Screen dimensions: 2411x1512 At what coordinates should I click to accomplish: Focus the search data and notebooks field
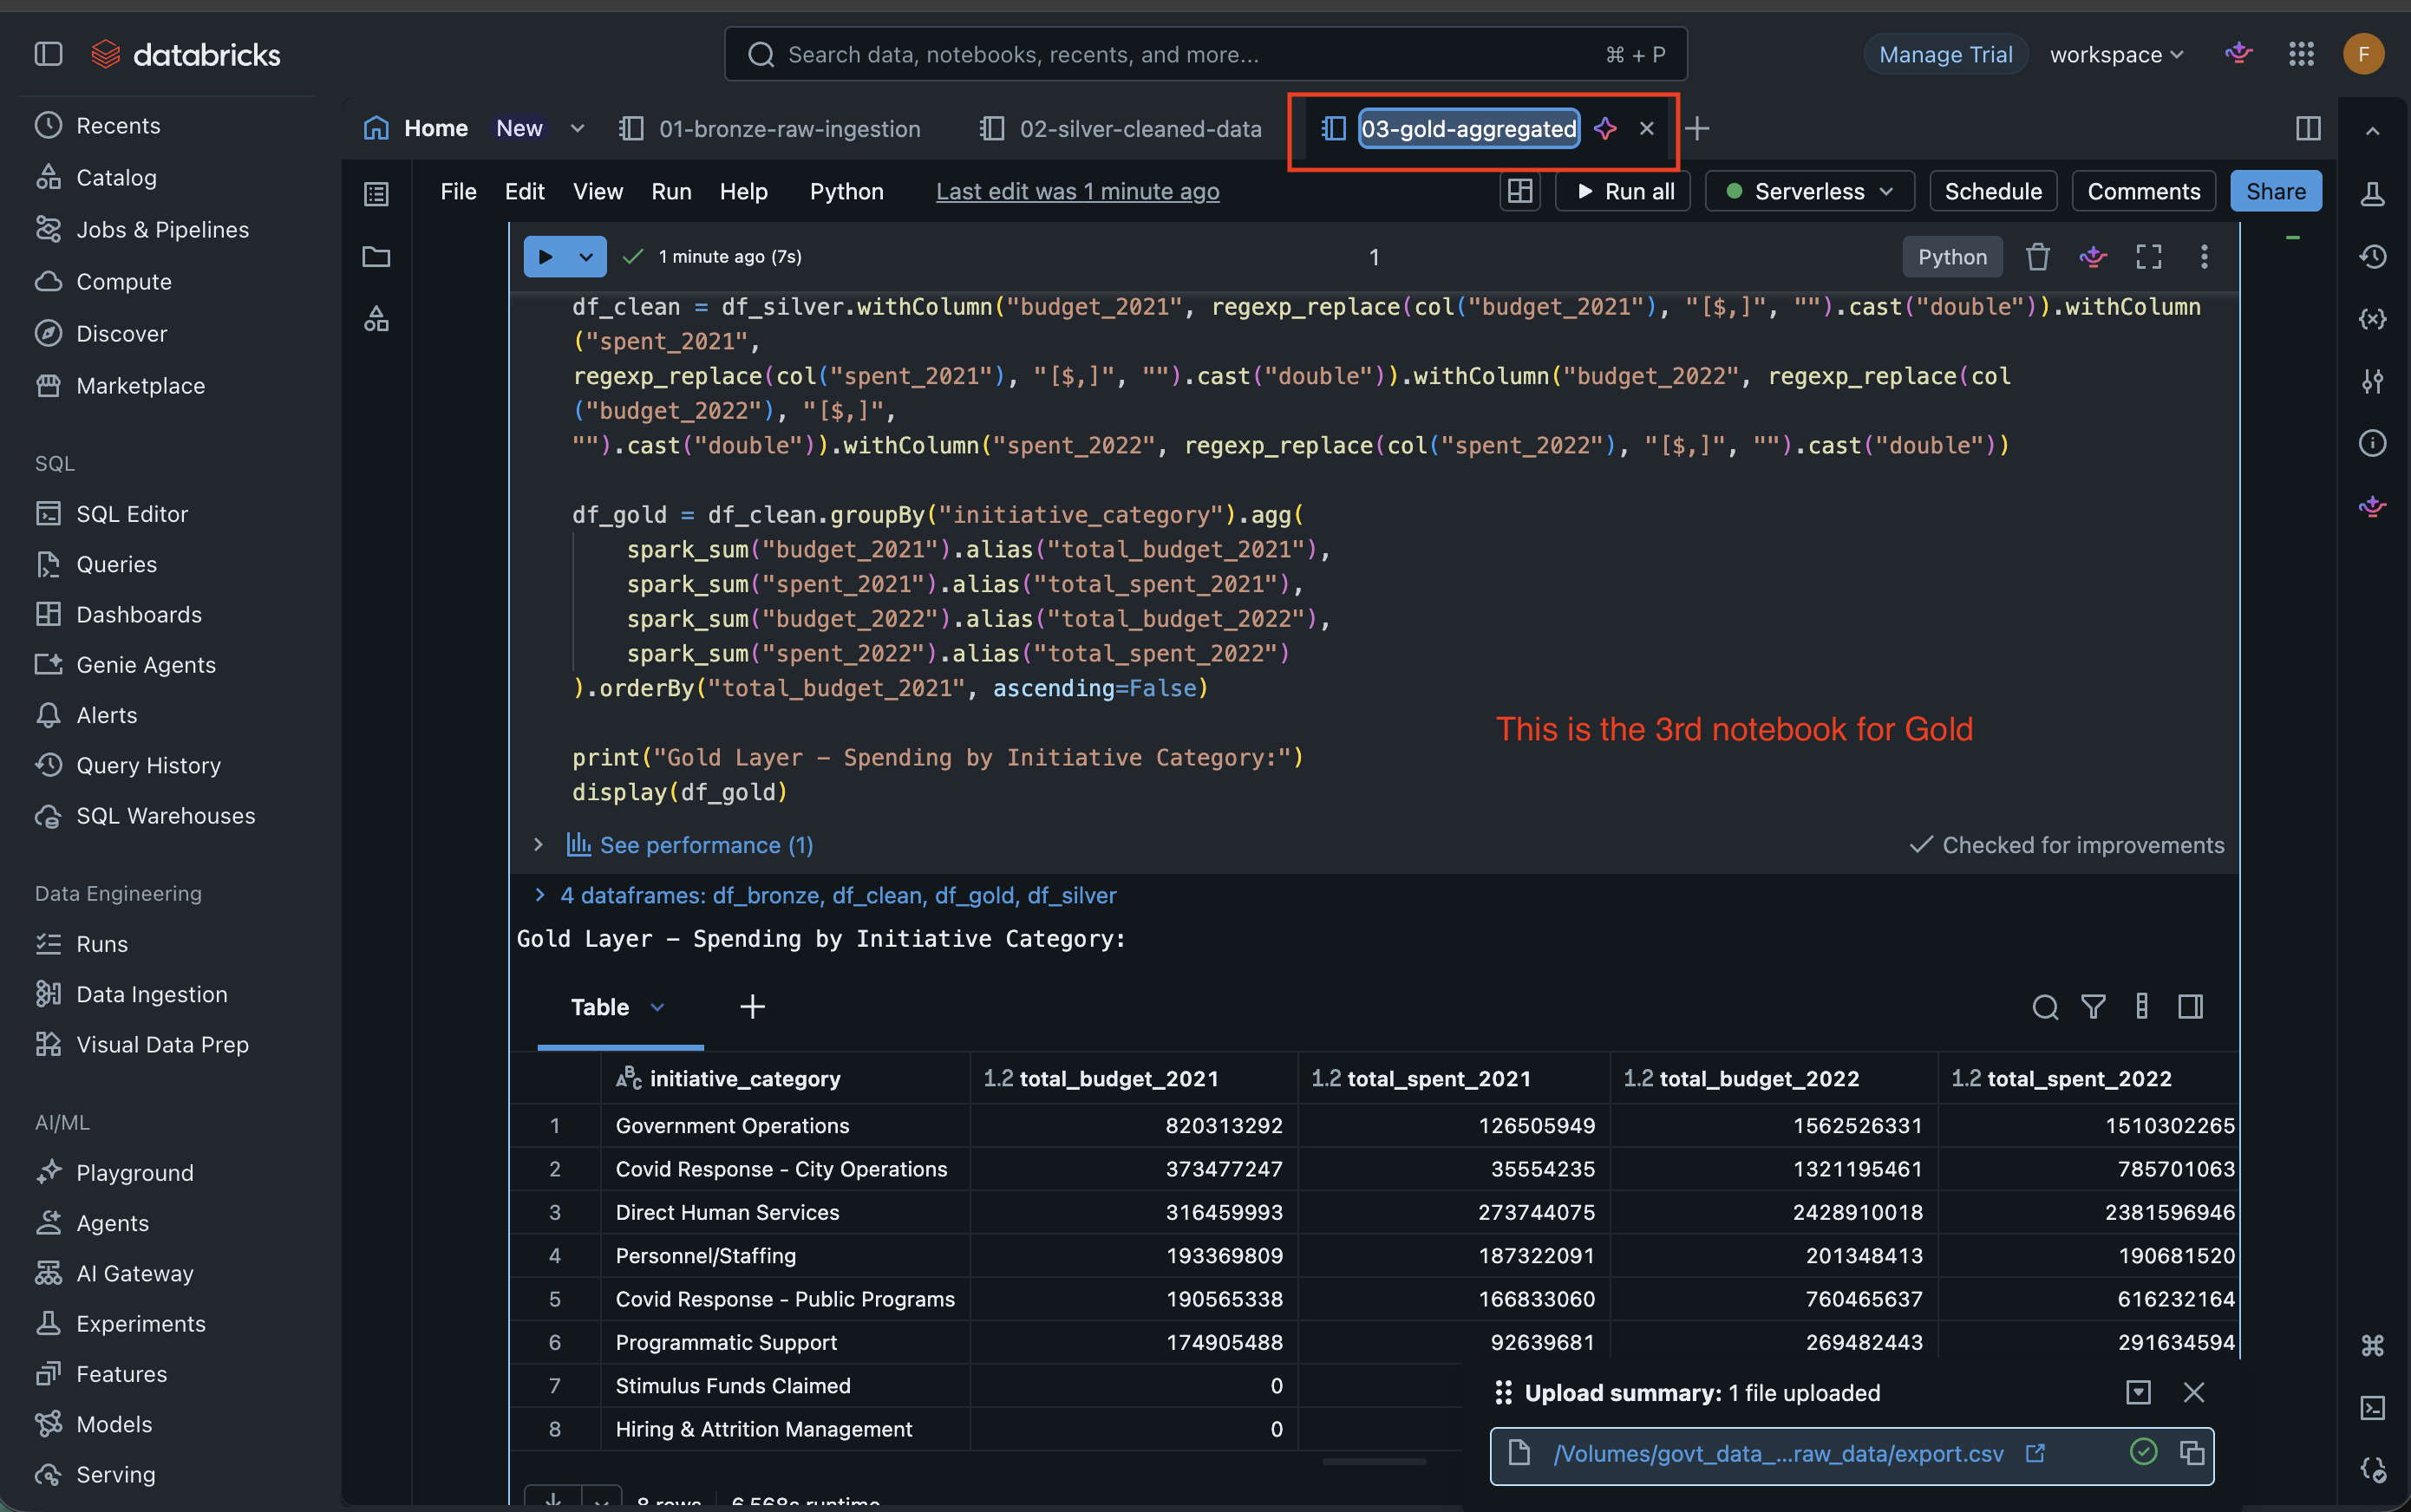[x=1205, y=55]
